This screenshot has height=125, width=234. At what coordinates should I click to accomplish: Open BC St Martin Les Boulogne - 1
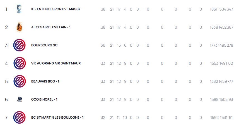(x=57, y=117)
